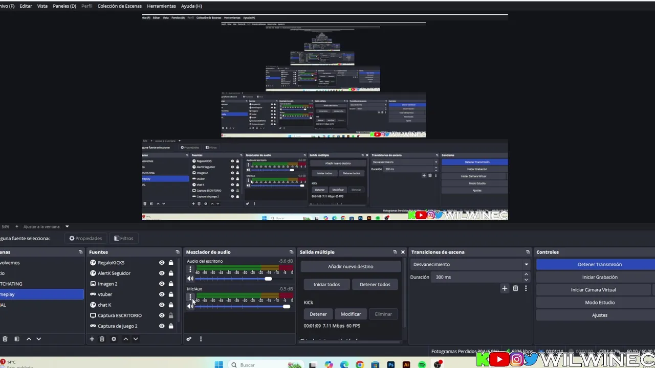Open advanced audio properties gear icon

click(x=189, y=339)
